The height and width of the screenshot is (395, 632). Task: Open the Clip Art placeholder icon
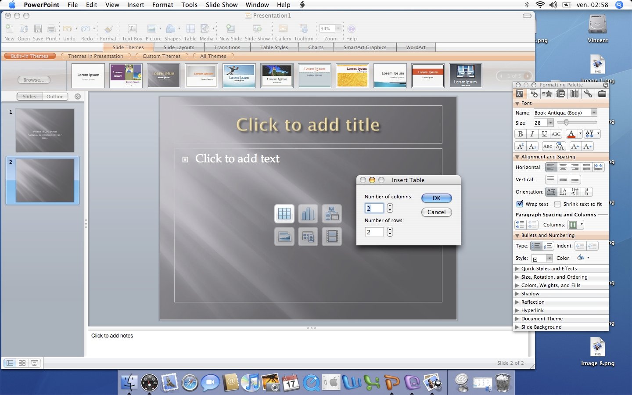[x=308, y=237]
